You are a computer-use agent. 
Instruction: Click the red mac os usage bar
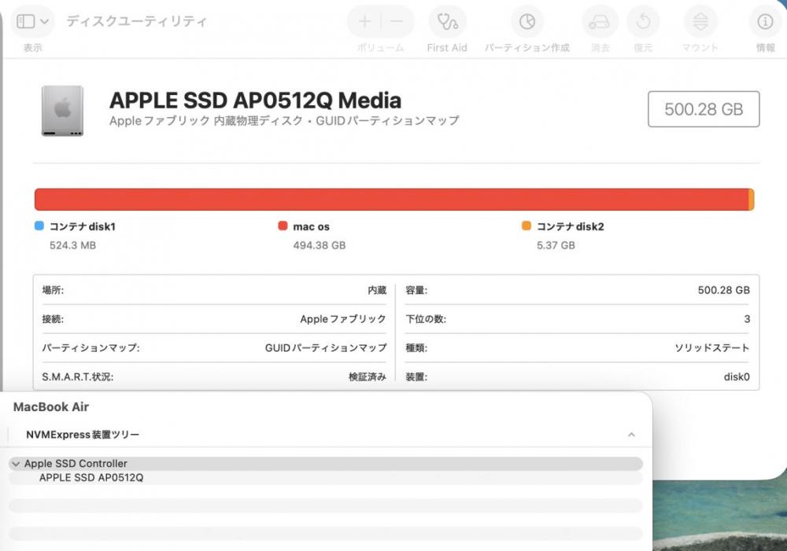coord(391,200)
